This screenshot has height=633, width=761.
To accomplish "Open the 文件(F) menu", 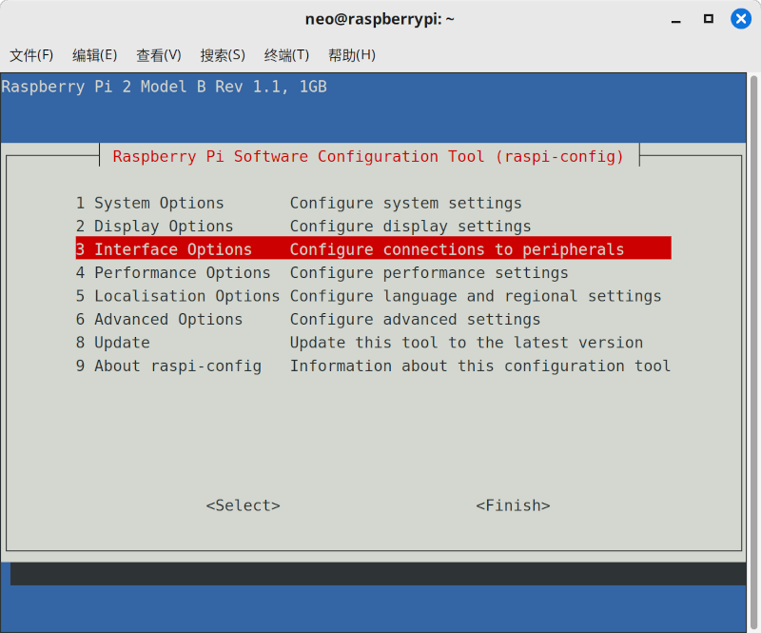I will [x=31, y=55].
